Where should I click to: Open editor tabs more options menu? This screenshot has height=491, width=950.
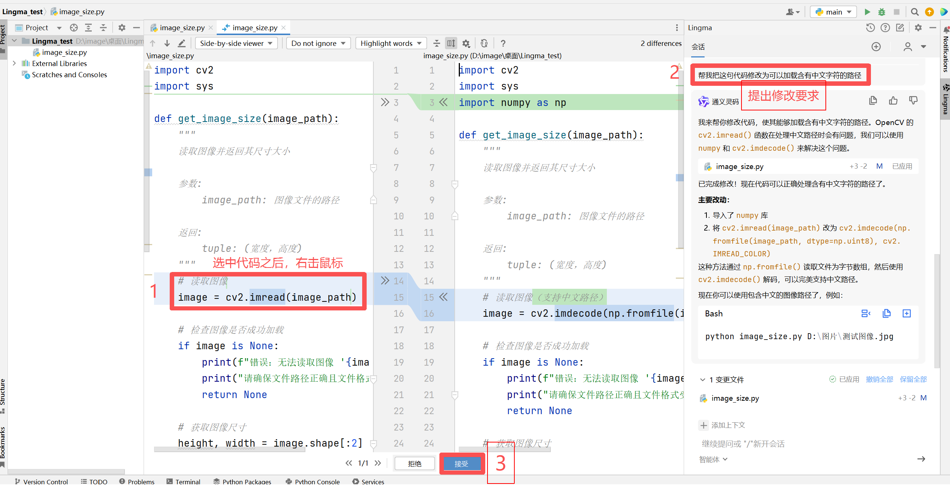click(677, 28)
